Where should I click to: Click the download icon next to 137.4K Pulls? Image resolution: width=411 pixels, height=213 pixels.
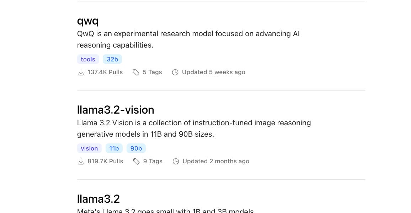point(81,72)
